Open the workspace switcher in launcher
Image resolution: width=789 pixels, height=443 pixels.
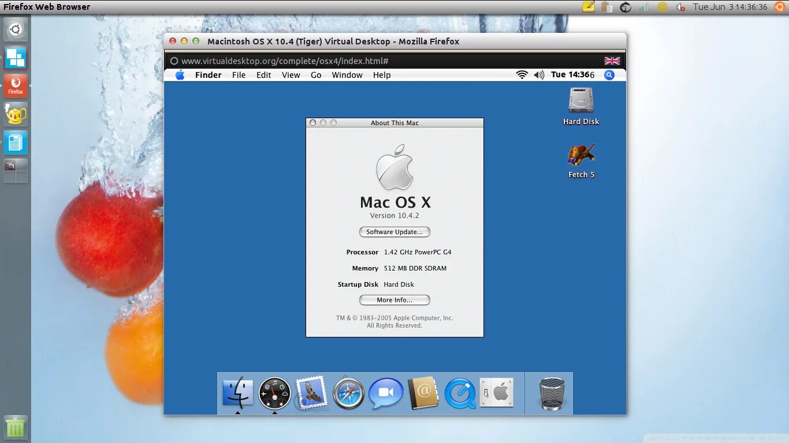16,171
